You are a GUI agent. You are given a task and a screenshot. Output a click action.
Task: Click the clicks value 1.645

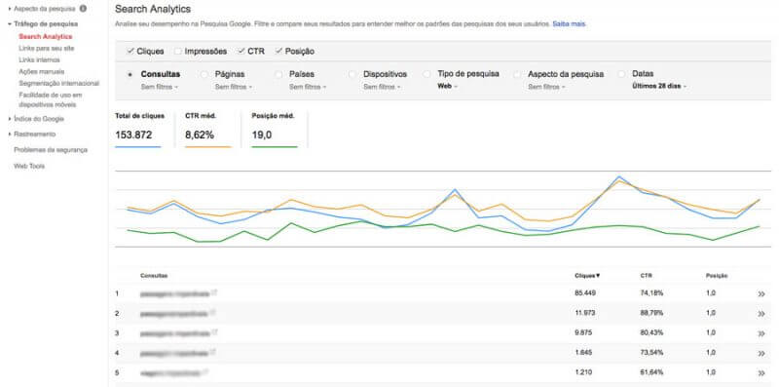pos(582,352)
